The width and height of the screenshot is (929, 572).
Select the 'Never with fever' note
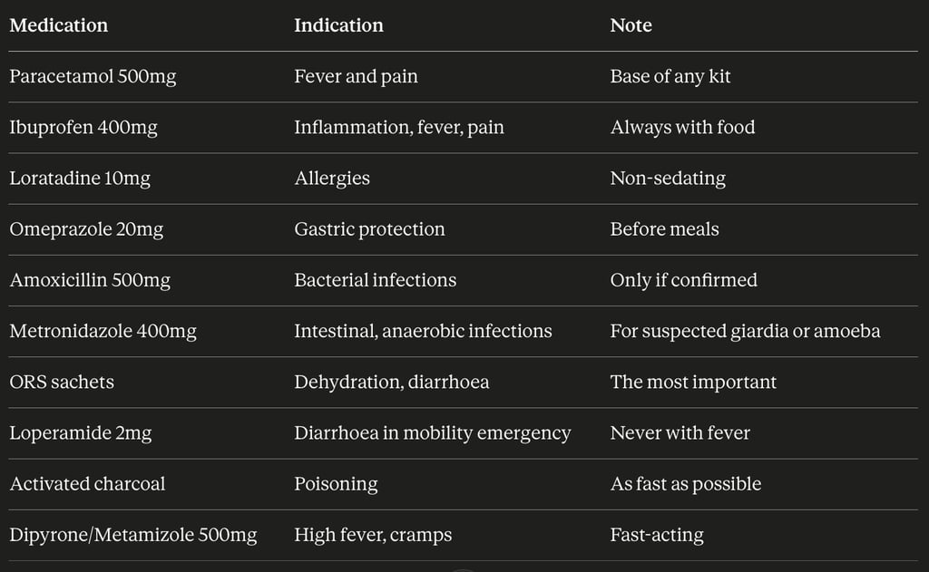[x=680, y=432]
